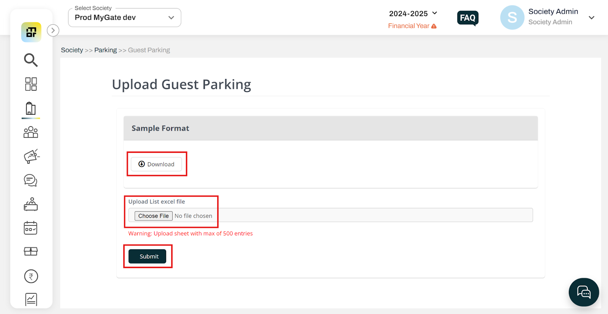Click the FAQ icon

click(x=467, y=18)
